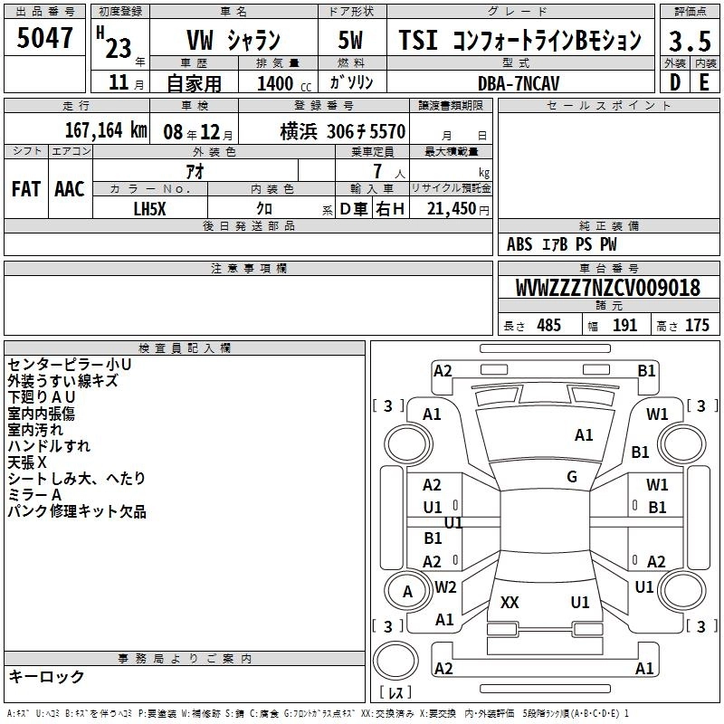The image size is (724, 724).
Task: Click the セールスポイント header
Action: coord(608,106)
